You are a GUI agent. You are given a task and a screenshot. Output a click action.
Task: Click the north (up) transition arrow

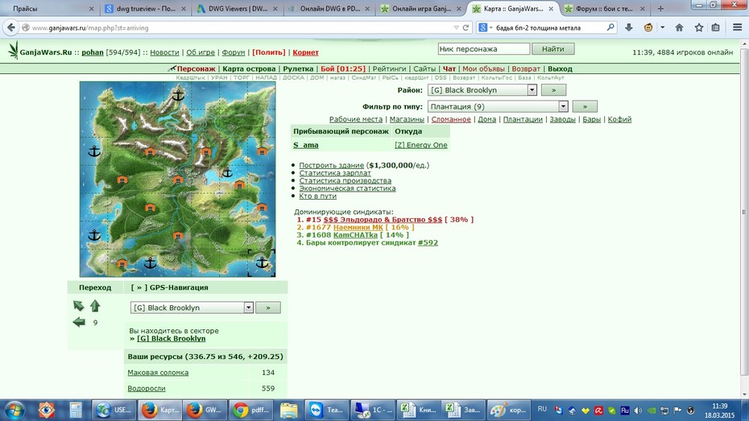coord(95,306)
